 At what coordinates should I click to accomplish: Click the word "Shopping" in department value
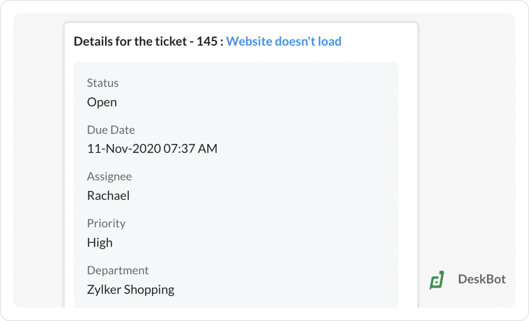pyautogui.click(x=149, y=290)
